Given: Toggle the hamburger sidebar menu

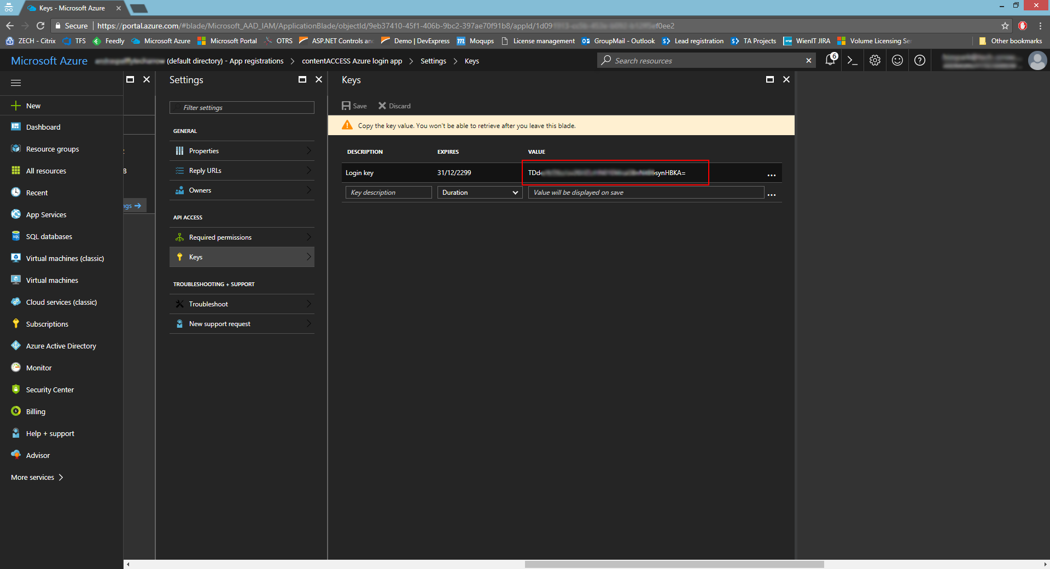Looking at the screenshot, I should click(x=16, y=83).
